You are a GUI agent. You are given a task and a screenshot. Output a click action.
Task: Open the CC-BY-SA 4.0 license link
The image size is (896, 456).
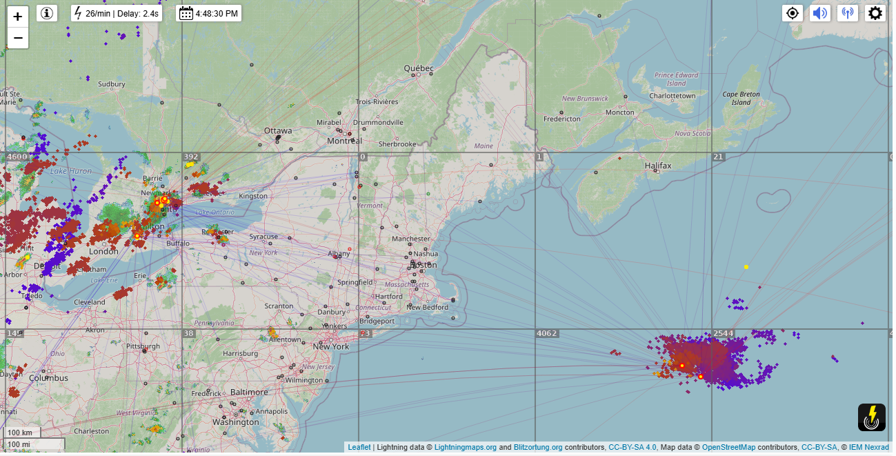click(632, 448)
